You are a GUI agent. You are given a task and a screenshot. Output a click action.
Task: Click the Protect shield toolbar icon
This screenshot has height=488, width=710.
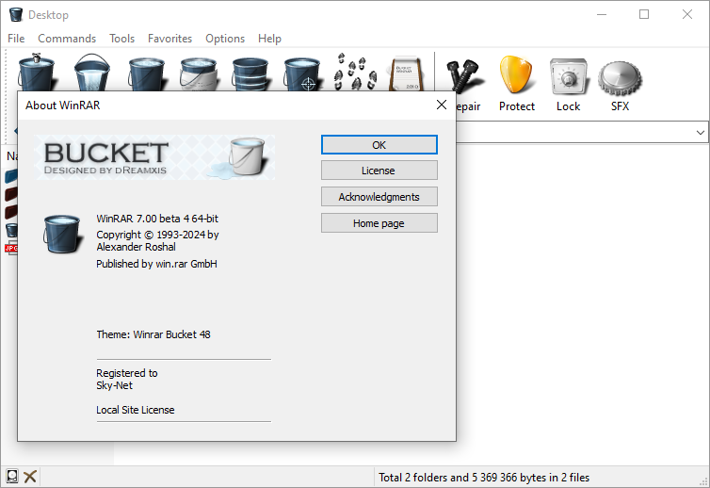pyautogui.click(x=516, y=75)
